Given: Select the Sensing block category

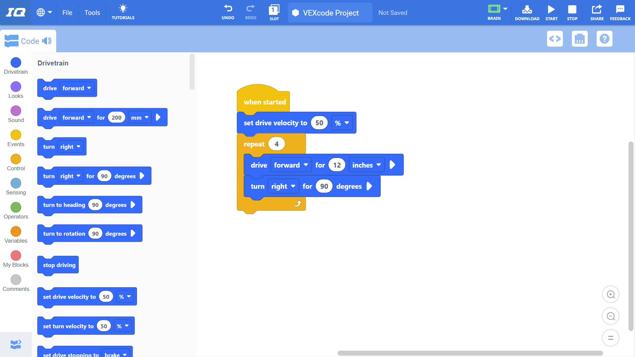Looking at the screenshot, I should click(16, 186).
